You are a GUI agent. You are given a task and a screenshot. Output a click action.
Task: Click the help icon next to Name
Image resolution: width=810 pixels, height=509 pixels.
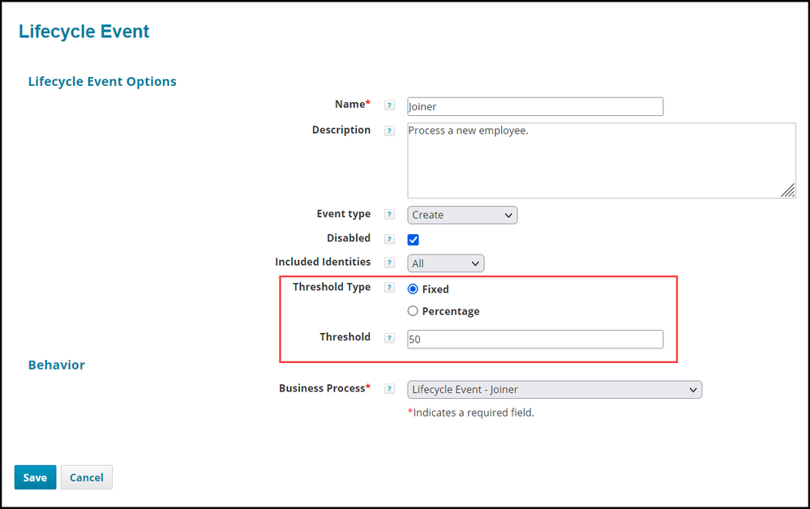coord(389,105)
